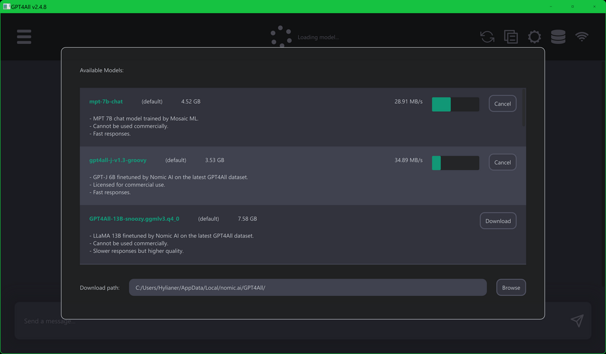Click the send message arrow icon
The image size is (606, 354).
pos(577,321)
